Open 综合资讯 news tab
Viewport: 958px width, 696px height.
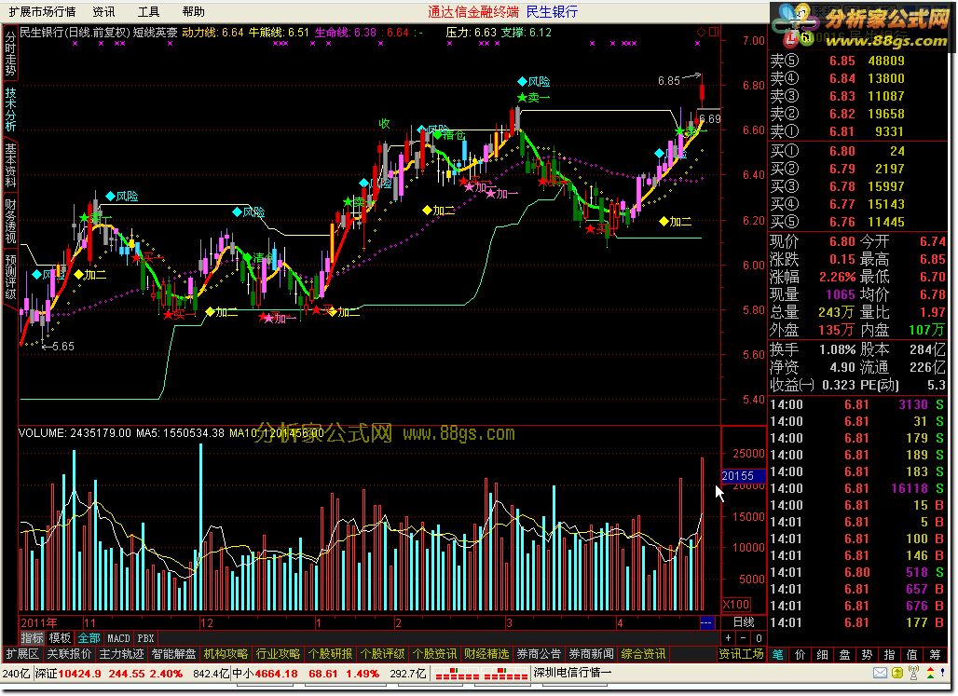pos(643,654)
